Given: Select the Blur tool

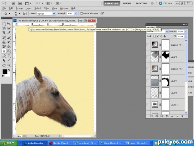Looking at the screenshot, I should (x=4, y=51).
